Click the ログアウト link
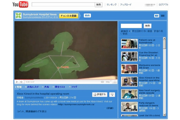 pos(163,5)
